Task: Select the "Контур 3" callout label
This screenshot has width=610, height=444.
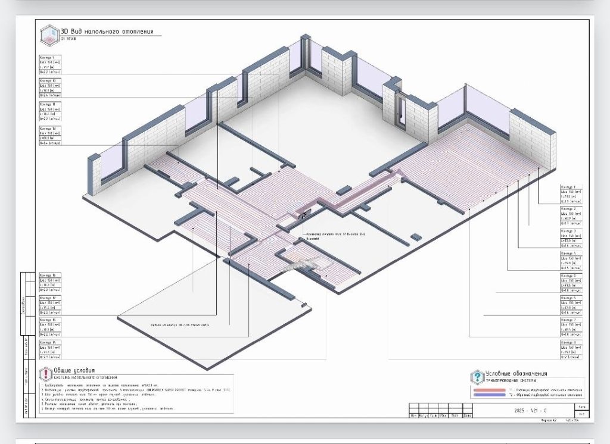Action: (x=571, y=239)
